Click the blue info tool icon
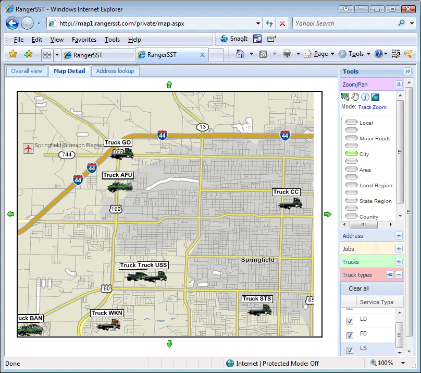 click(365, 97)
